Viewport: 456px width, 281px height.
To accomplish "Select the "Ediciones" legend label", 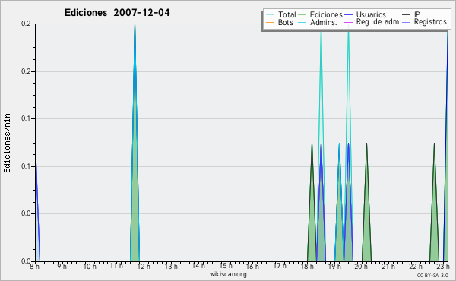I will pyautogui.click(x=326, y=14).
